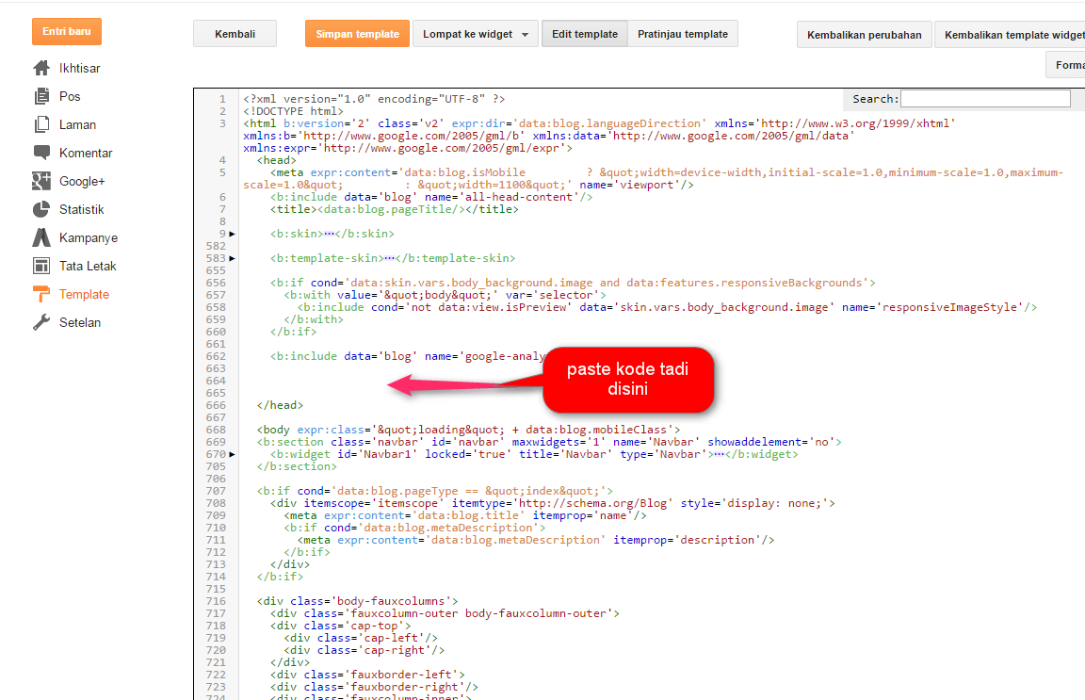Viewport: 1085px width, 700px height.
Task: Open Setelan settings label
Action: [80, 322]
